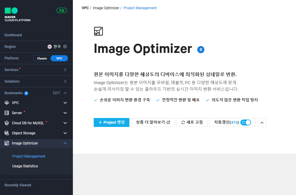Open the Naver Cloud Platform logo
Screen dimensions: 296x195
click(x=17, y=15)
